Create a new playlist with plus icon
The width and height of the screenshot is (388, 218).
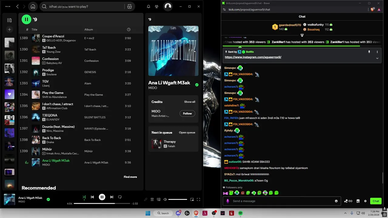coord(9,29)
